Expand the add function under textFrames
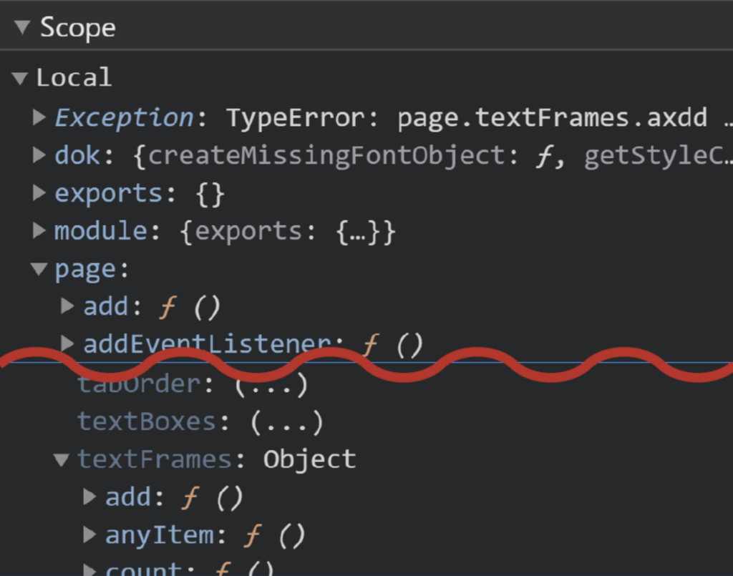This screenshot has width=733, height=576. pos(90,497)
